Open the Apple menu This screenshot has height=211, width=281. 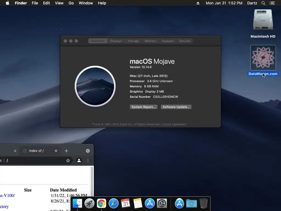point(7,3)
